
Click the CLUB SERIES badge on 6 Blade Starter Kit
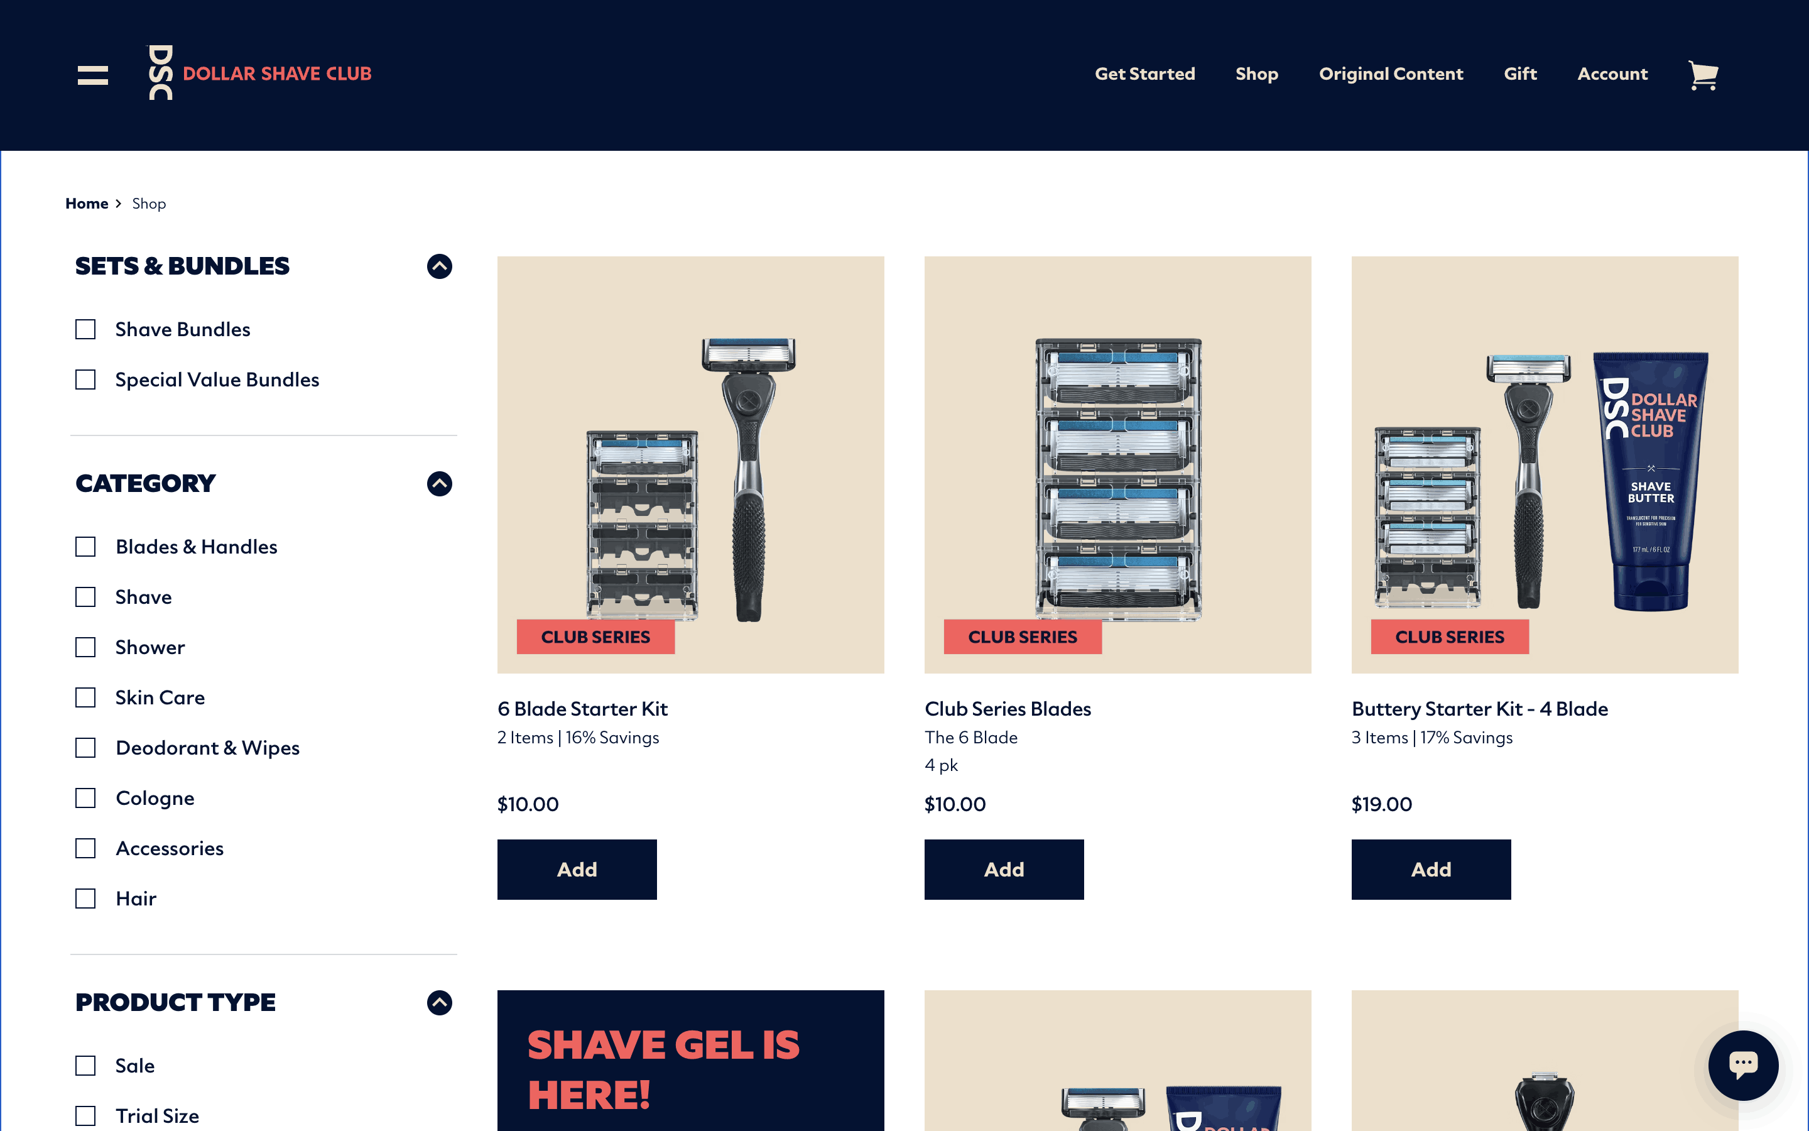pyautogui.click(x=595, y=637)
